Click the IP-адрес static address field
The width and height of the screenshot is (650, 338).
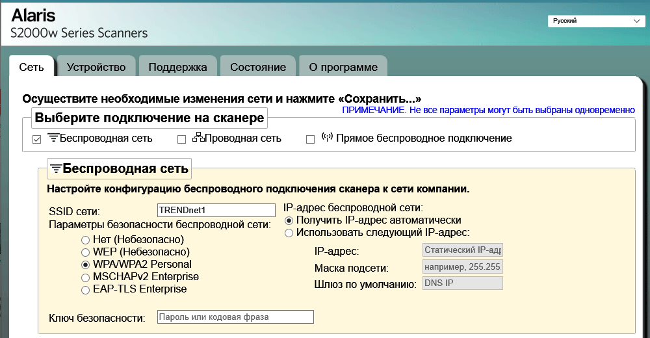(x=463, y=250)
